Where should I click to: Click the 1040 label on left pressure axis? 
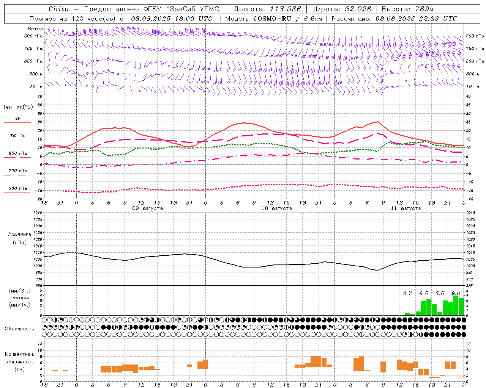tap(37, 213)
